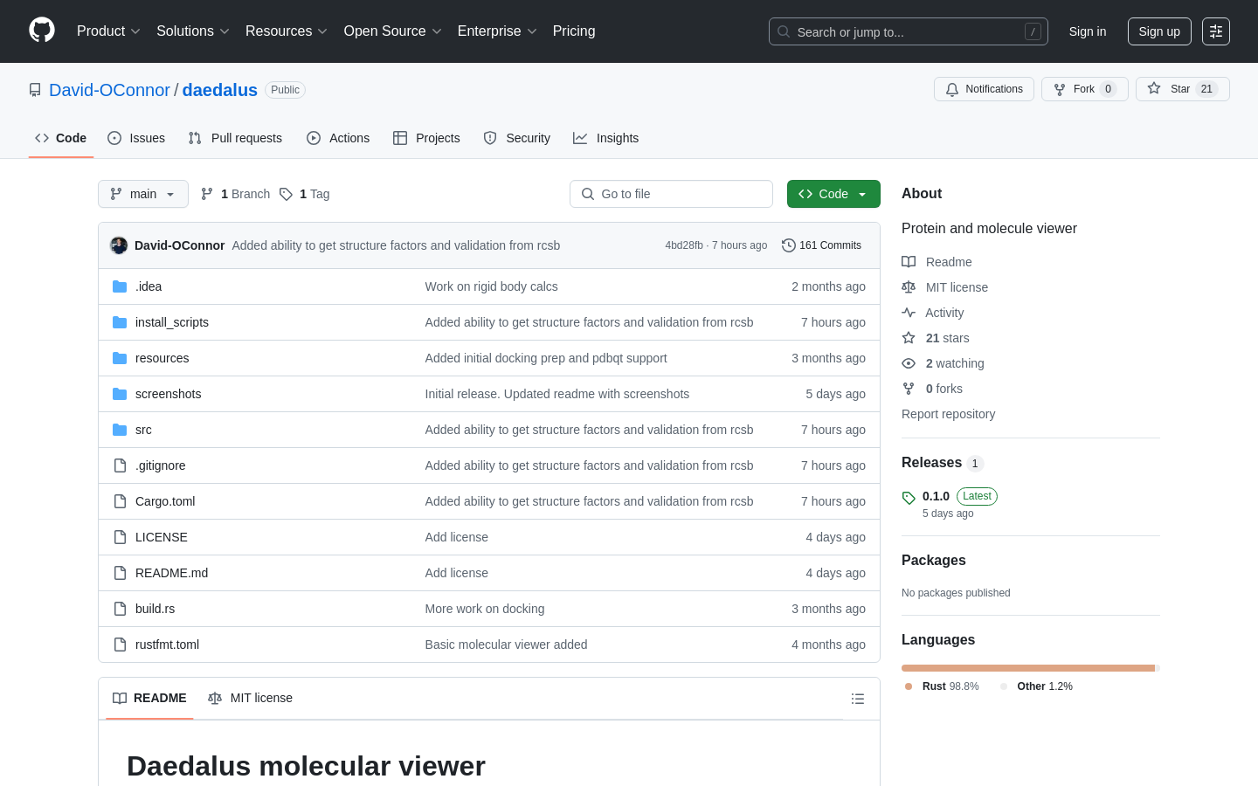Click the Notifications bell button

(x=984, y=89)
